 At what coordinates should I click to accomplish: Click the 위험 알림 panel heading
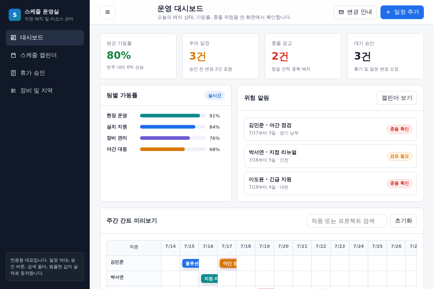tap(256, 98)
